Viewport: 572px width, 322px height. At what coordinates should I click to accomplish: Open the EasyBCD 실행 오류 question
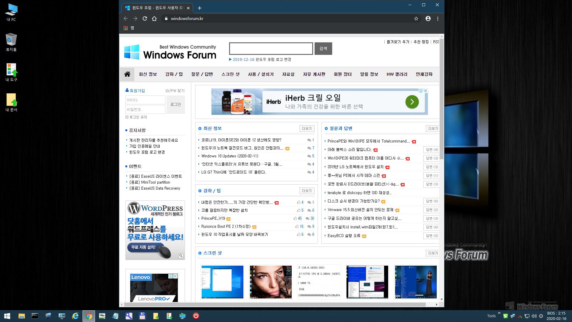(344, 236)
